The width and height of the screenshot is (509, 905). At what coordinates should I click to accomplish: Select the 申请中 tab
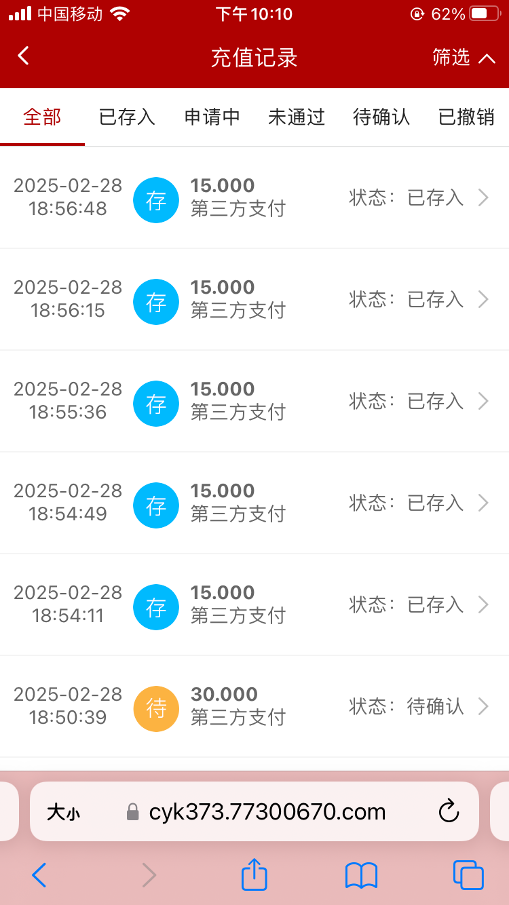(212, 117)
